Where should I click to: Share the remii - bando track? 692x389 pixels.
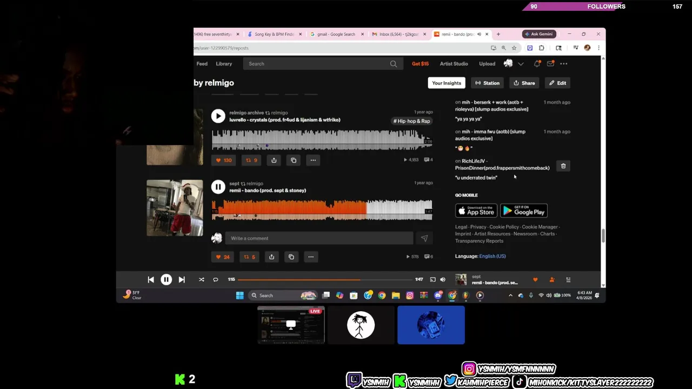pos(271,257)
